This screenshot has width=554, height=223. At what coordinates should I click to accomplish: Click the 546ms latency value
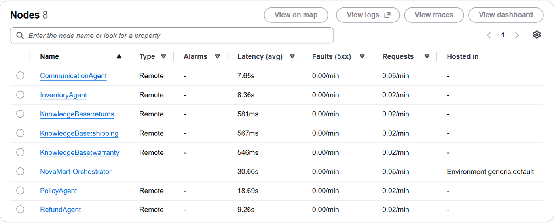pyautogui.click(x=248, y=152)
